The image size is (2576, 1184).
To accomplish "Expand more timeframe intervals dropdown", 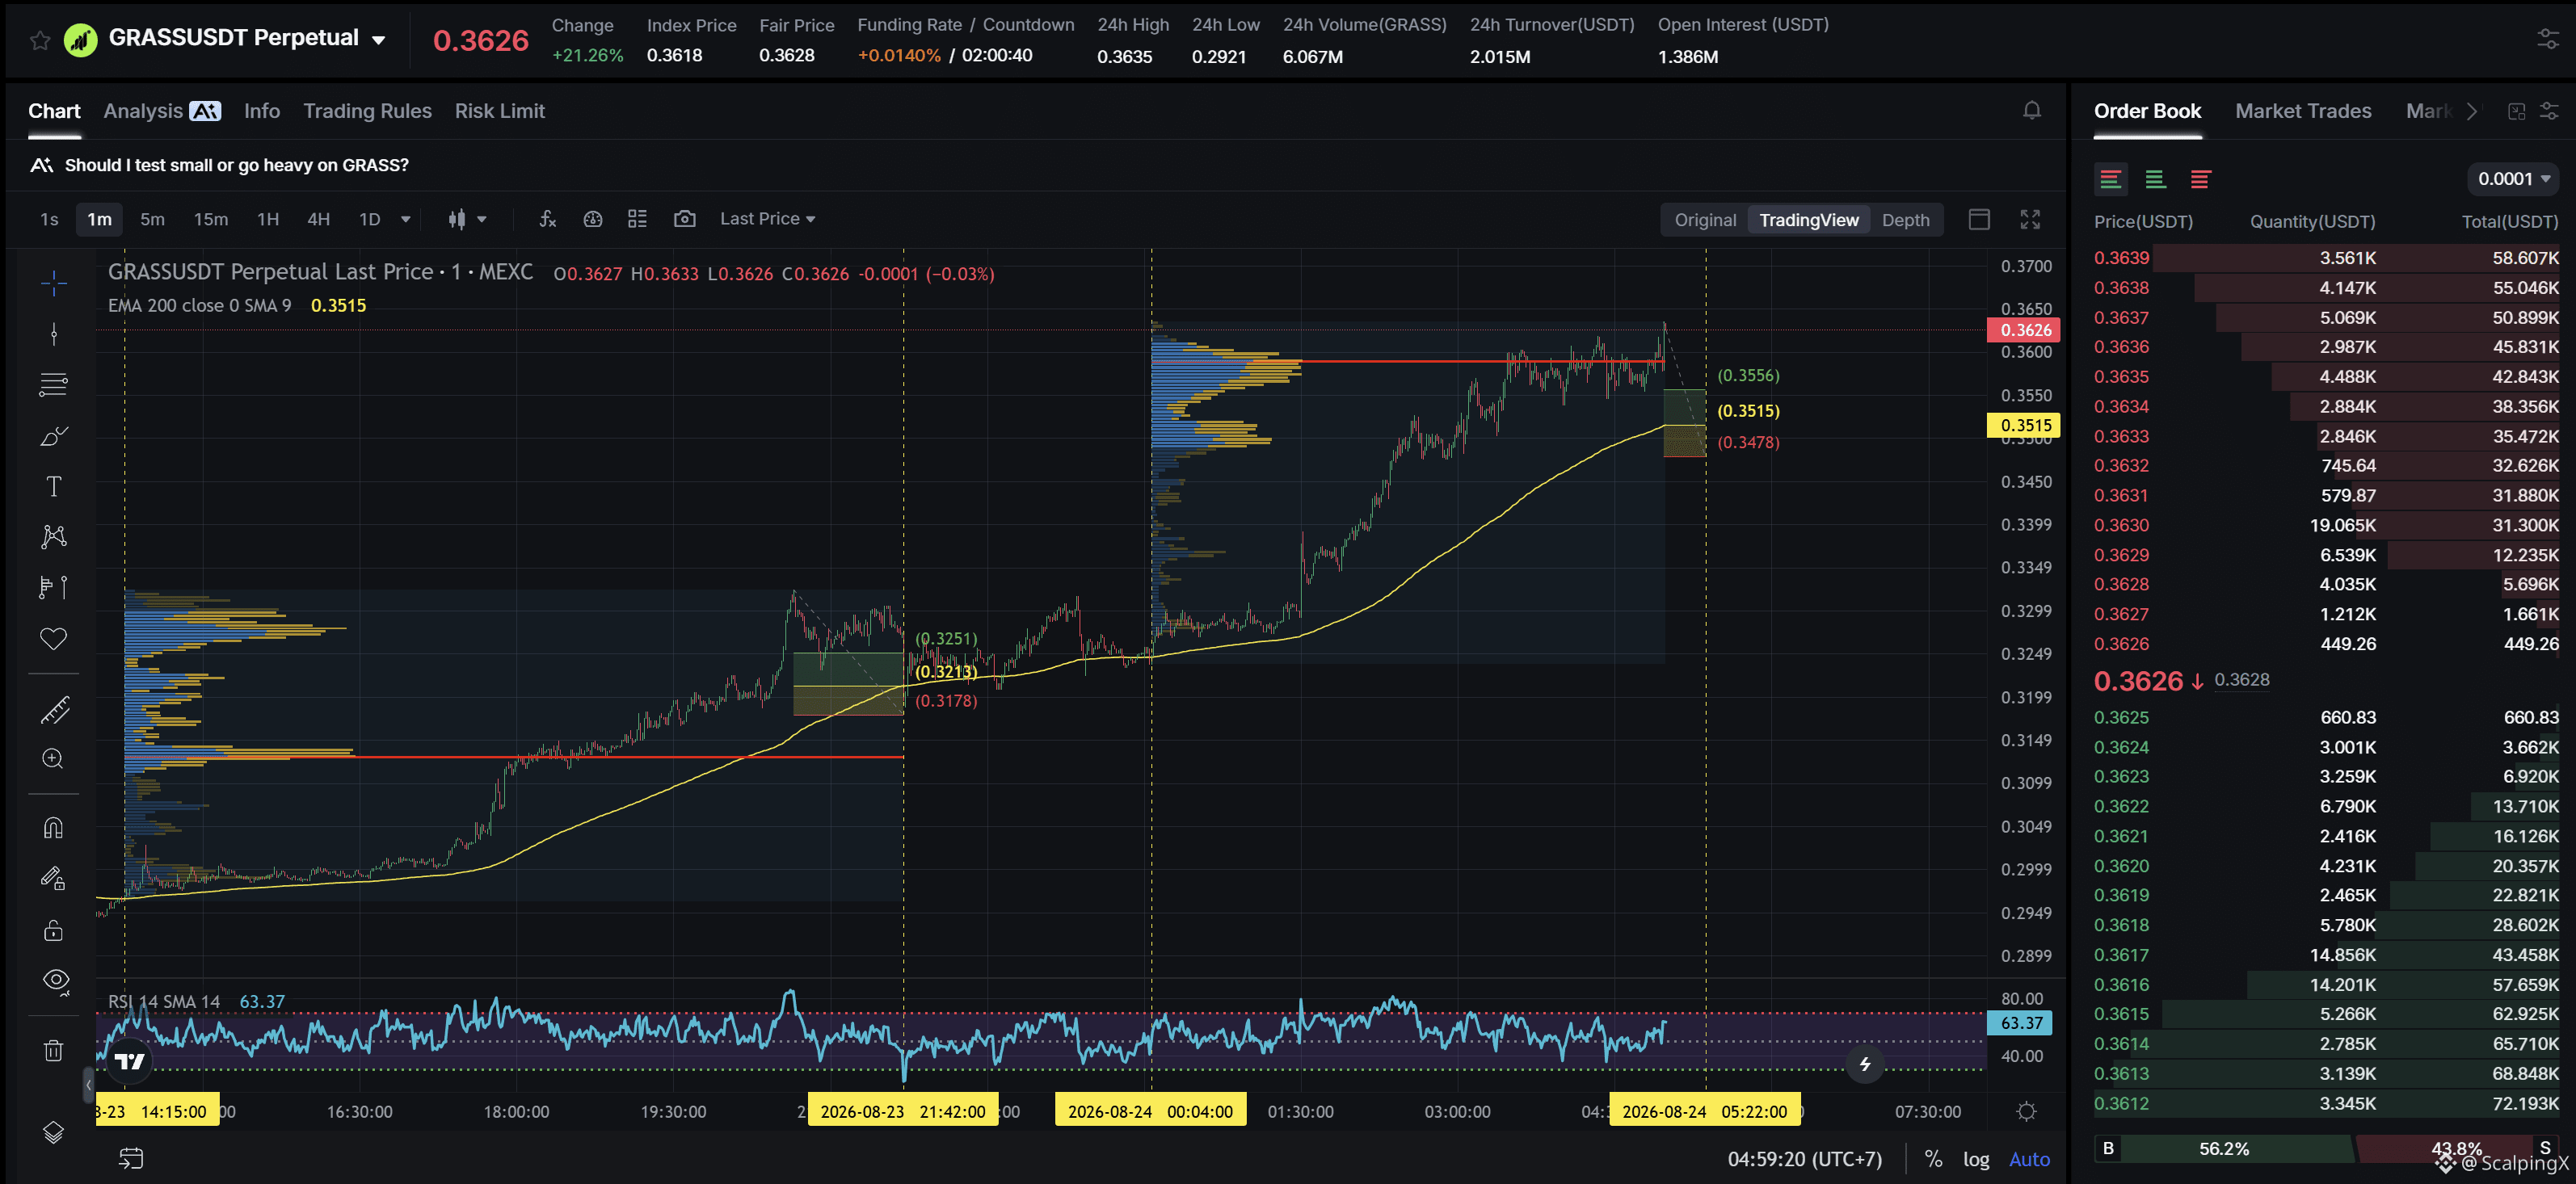I will [406, 219].
